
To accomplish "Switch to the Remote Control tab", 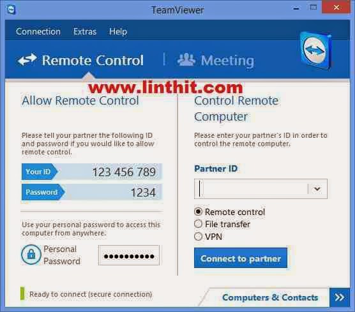I will tap(80, 60).
